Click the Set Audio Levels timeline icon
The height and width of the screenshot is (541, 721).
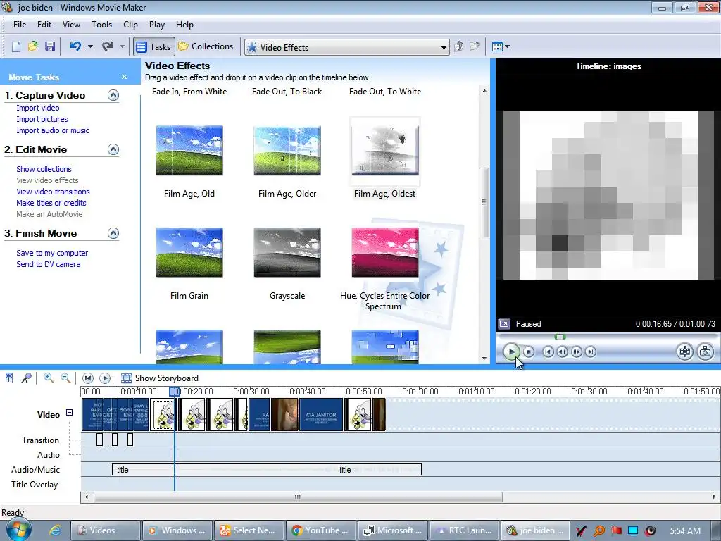pyautogui.click(x=9, y=378)
